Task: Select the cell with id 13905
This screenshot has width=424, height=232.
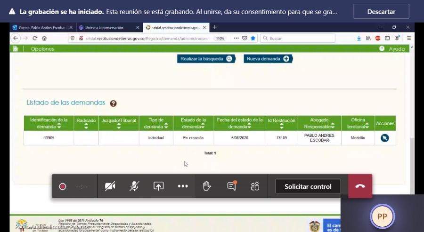Action: click(49, 138)
